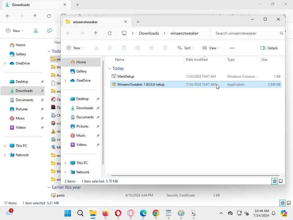
Task: Open Documents in Downloads window sidebar
Action: tap(24, 100)
